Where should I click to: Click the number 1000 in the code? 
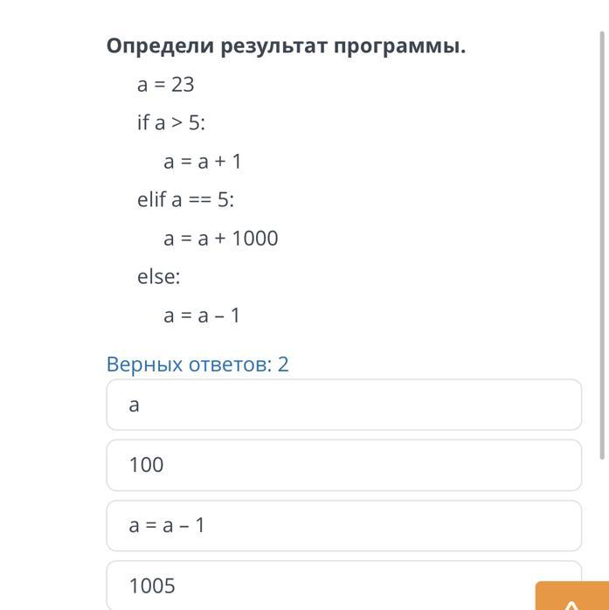click(x=255, y=239)
